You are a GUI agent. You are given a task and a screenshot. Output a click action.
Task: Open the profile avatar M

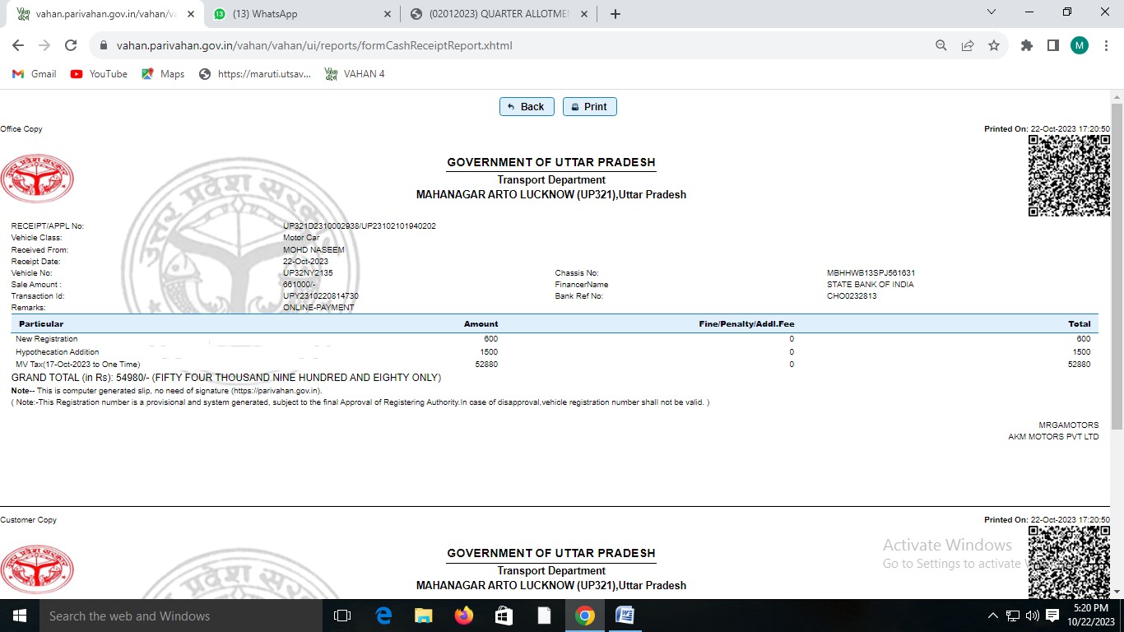coord(1080,45)
